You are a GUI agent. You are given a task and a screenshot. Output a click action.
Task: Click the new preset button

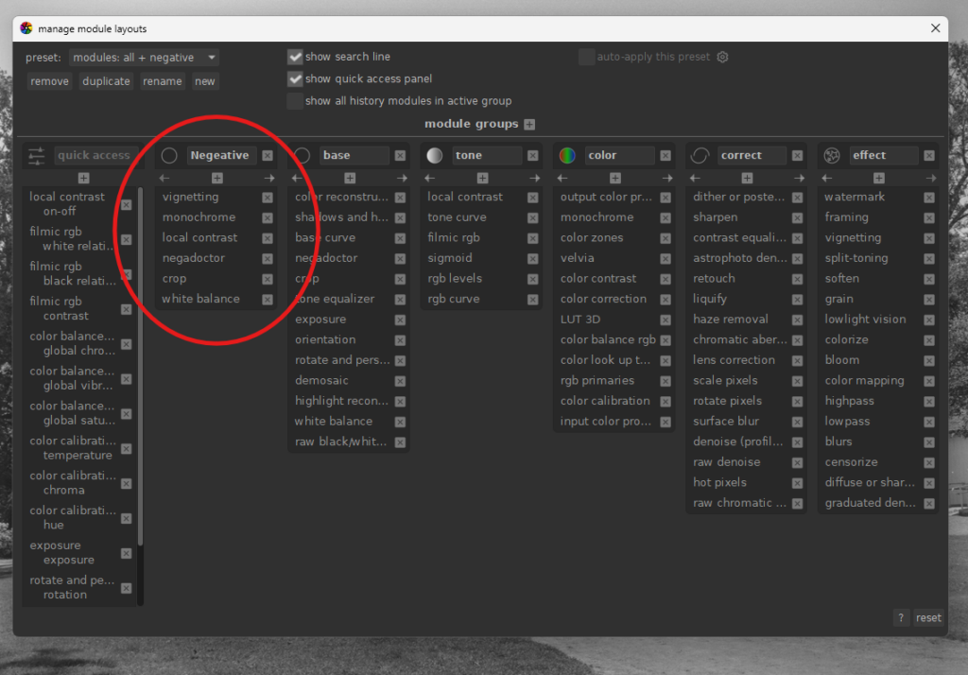point(205,81)
